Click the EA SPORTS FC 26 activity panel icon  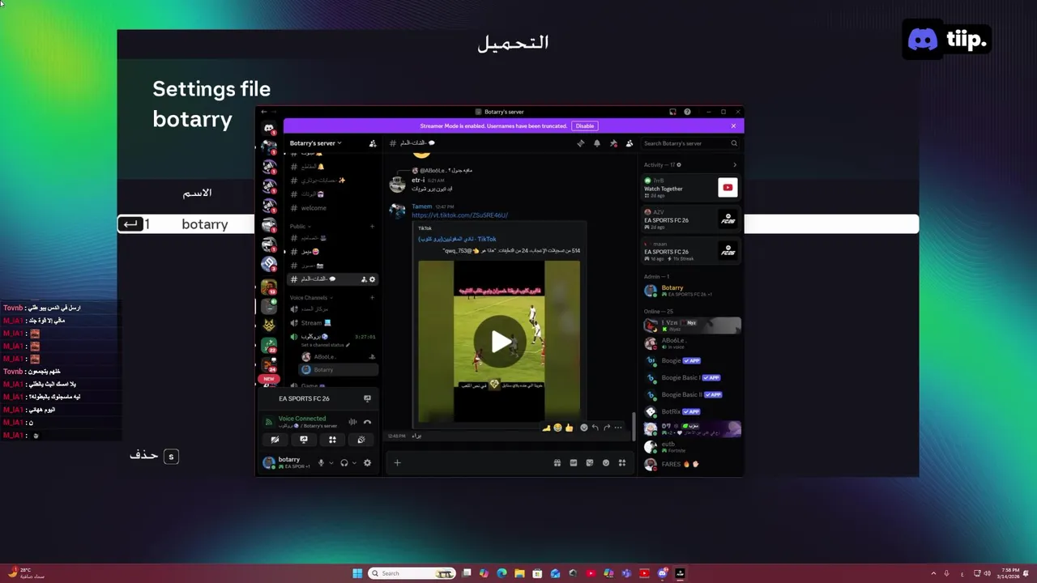(x=367, y=398)
